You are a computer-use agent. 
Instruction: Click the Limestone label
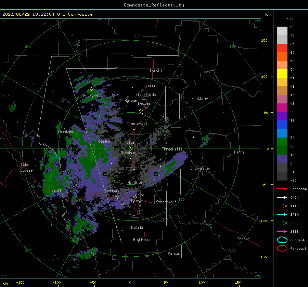tap(65, 132)
